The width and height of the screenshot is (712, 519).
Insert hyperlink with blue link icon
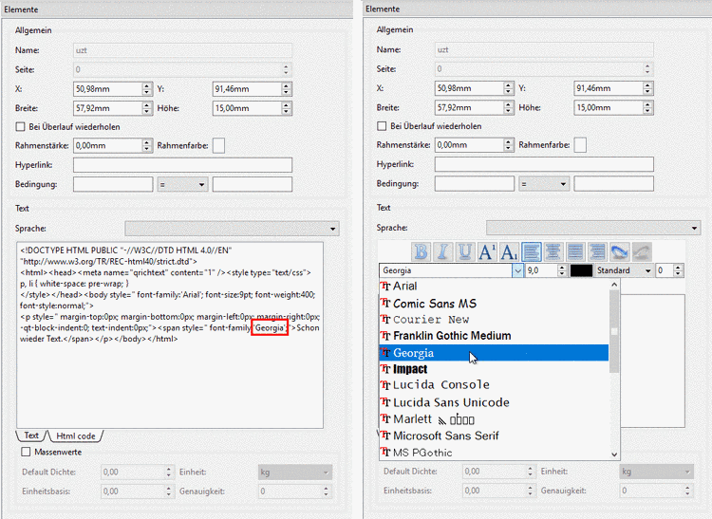[619, 251]
